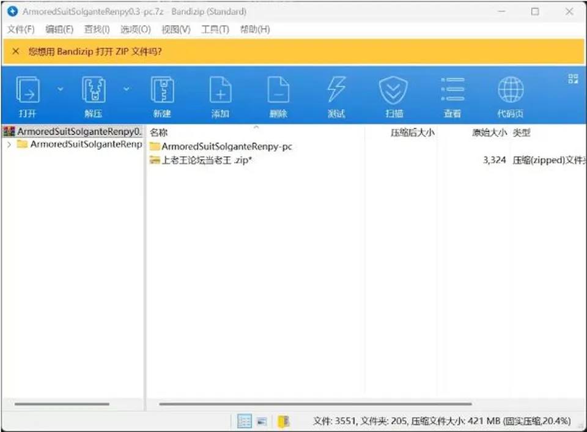Dismiss the yellow ZIP association prompt bar
The height and width of the screenshot is (432, 587).
coord(15,51)
